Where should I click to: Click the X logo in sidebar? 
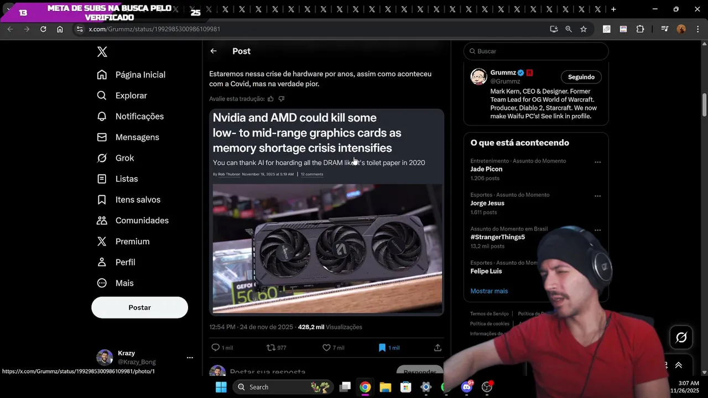pyautogui.click(x=102, y=52)
